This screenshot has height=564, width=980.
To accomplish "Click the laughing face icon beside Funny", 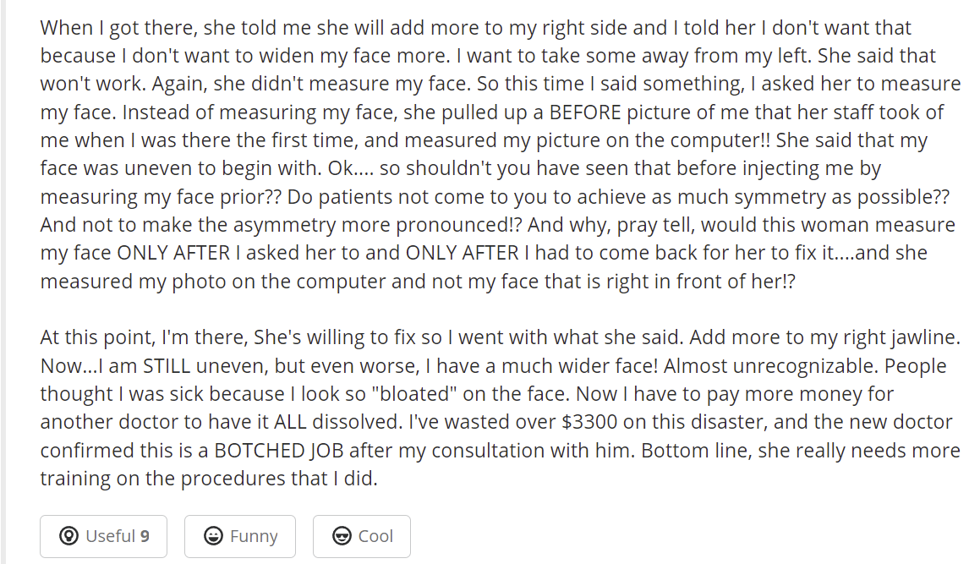I will 214,536.
